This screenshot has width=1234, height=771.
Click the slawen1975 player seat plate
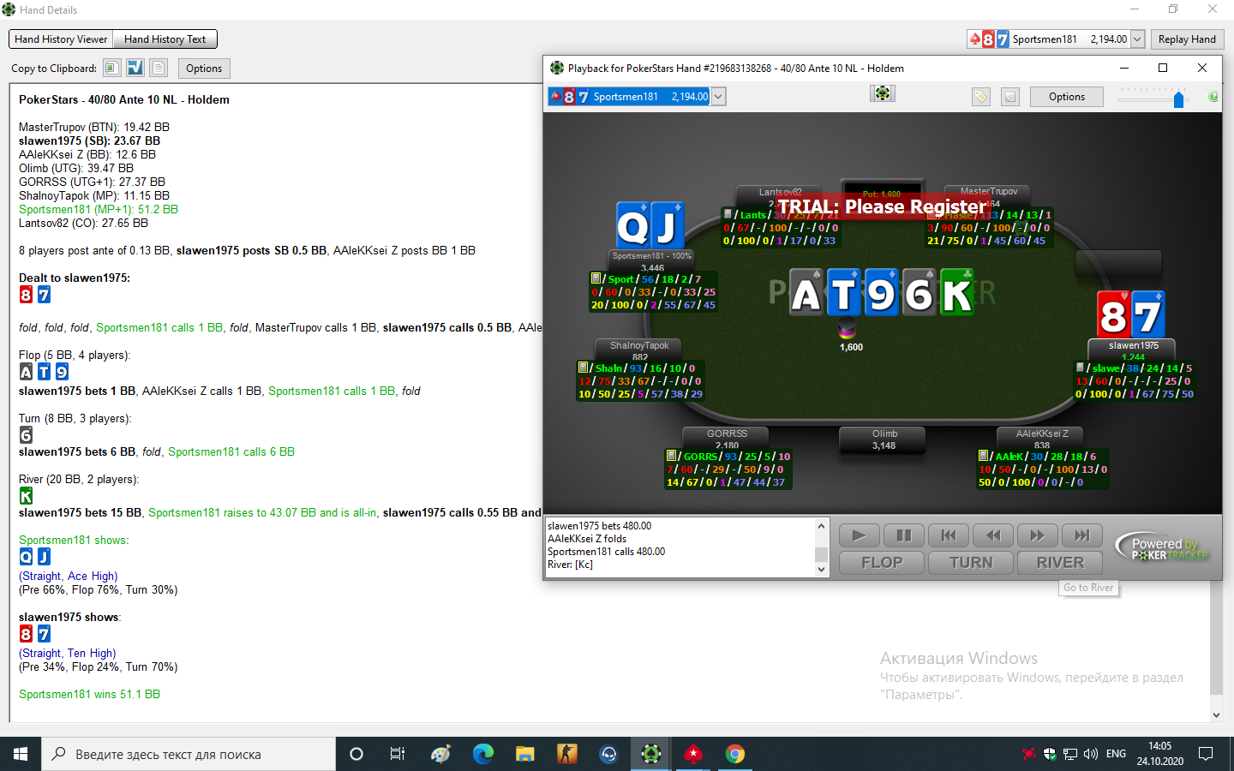(1133, 350)
